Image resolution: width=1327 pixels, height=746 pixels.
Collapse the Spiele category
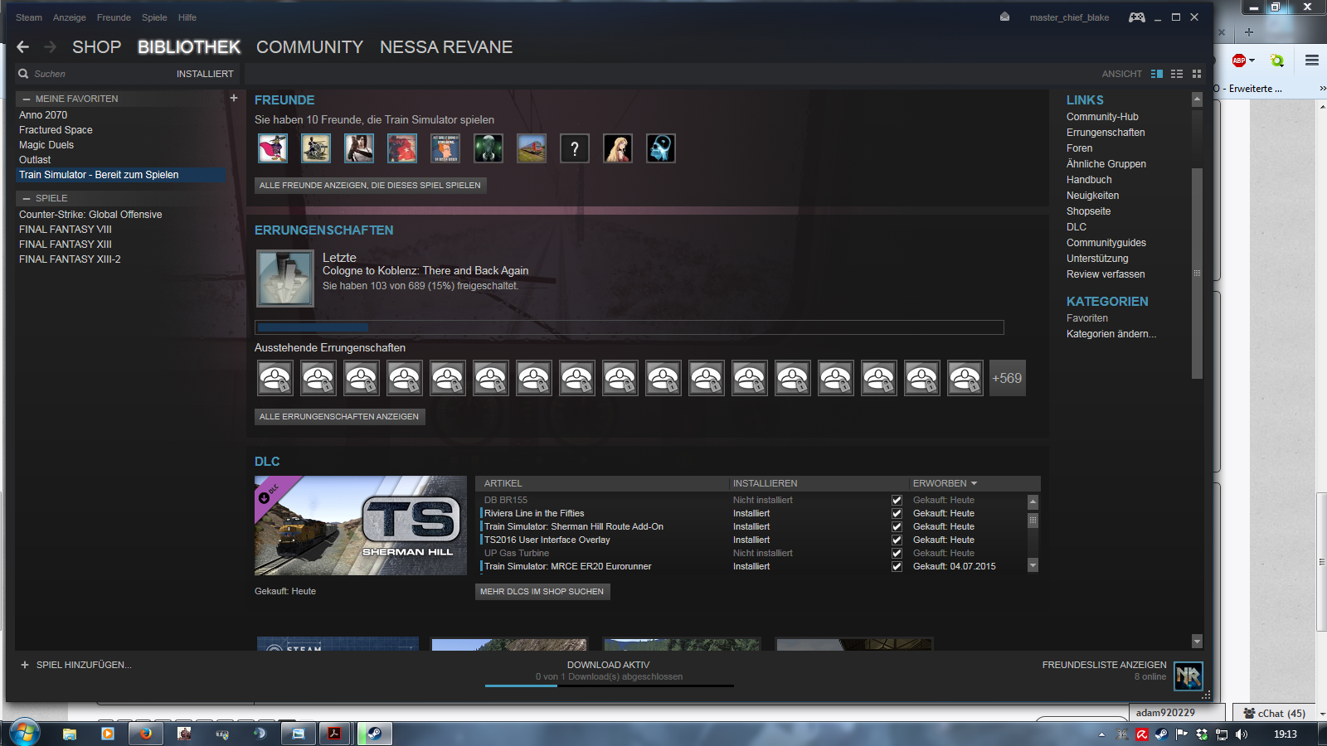click(27, 198)
